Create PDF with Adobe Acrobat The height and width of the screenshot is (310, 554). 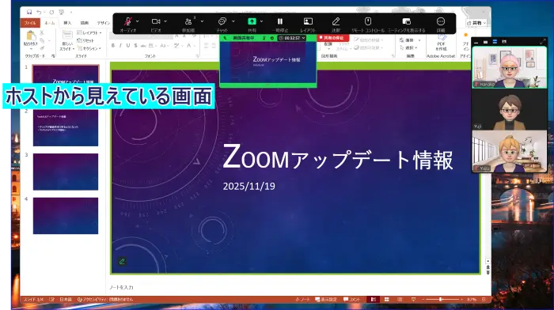[x=441, y=43]
